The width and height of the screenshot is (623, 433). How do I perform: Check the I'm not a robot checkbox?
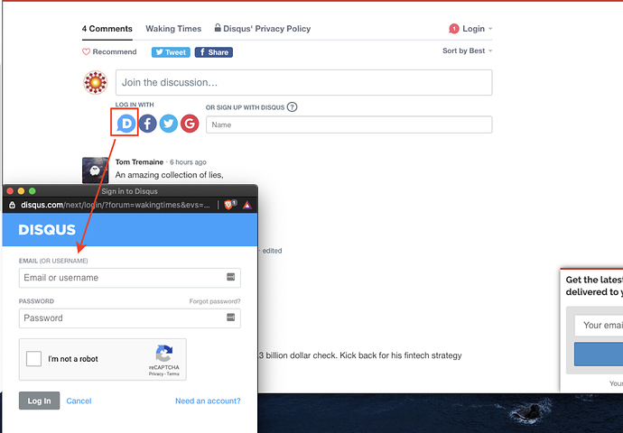[x=33, y=359]
